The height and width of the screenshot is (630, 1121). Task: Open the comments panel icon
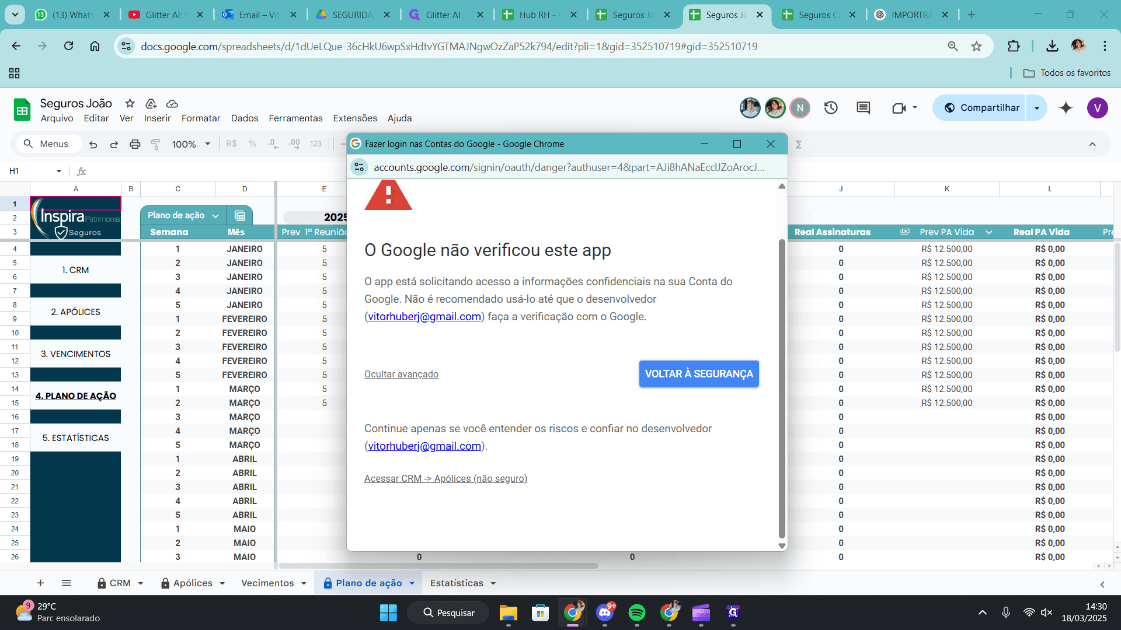click(863, 108)
